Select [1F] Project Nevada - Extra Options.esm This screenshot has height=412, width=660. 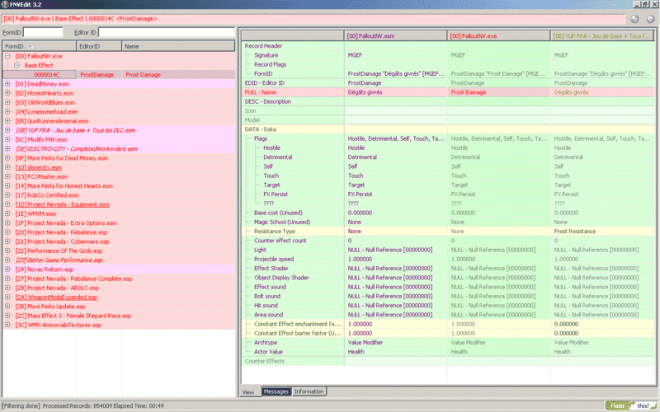point(66,222)
